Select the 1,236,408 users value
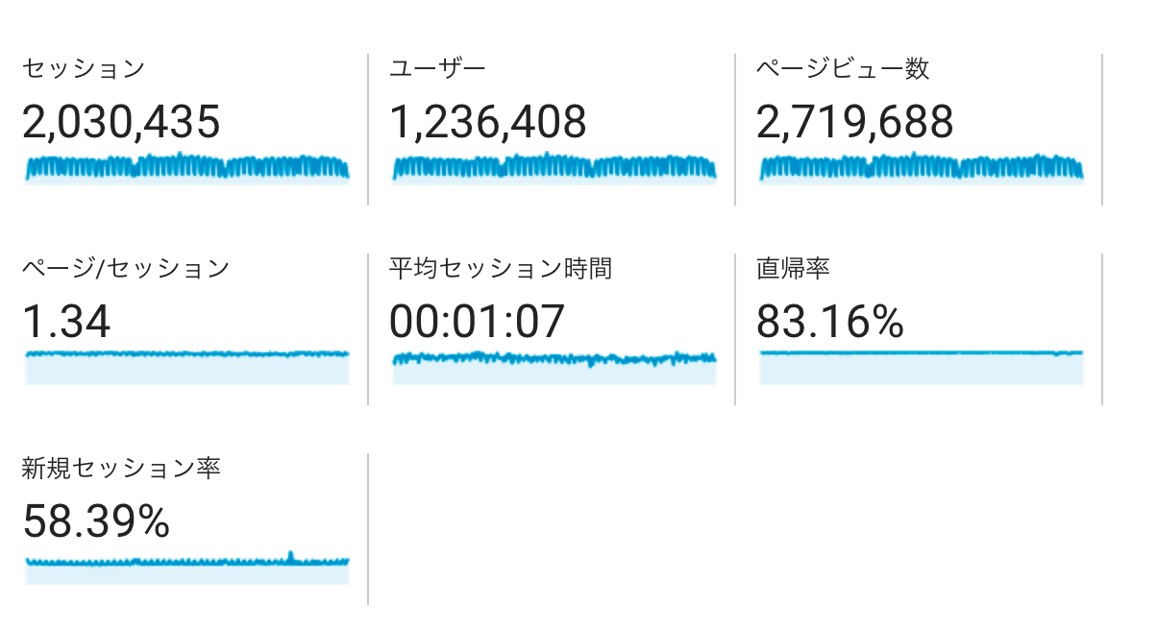 (488, 122)
